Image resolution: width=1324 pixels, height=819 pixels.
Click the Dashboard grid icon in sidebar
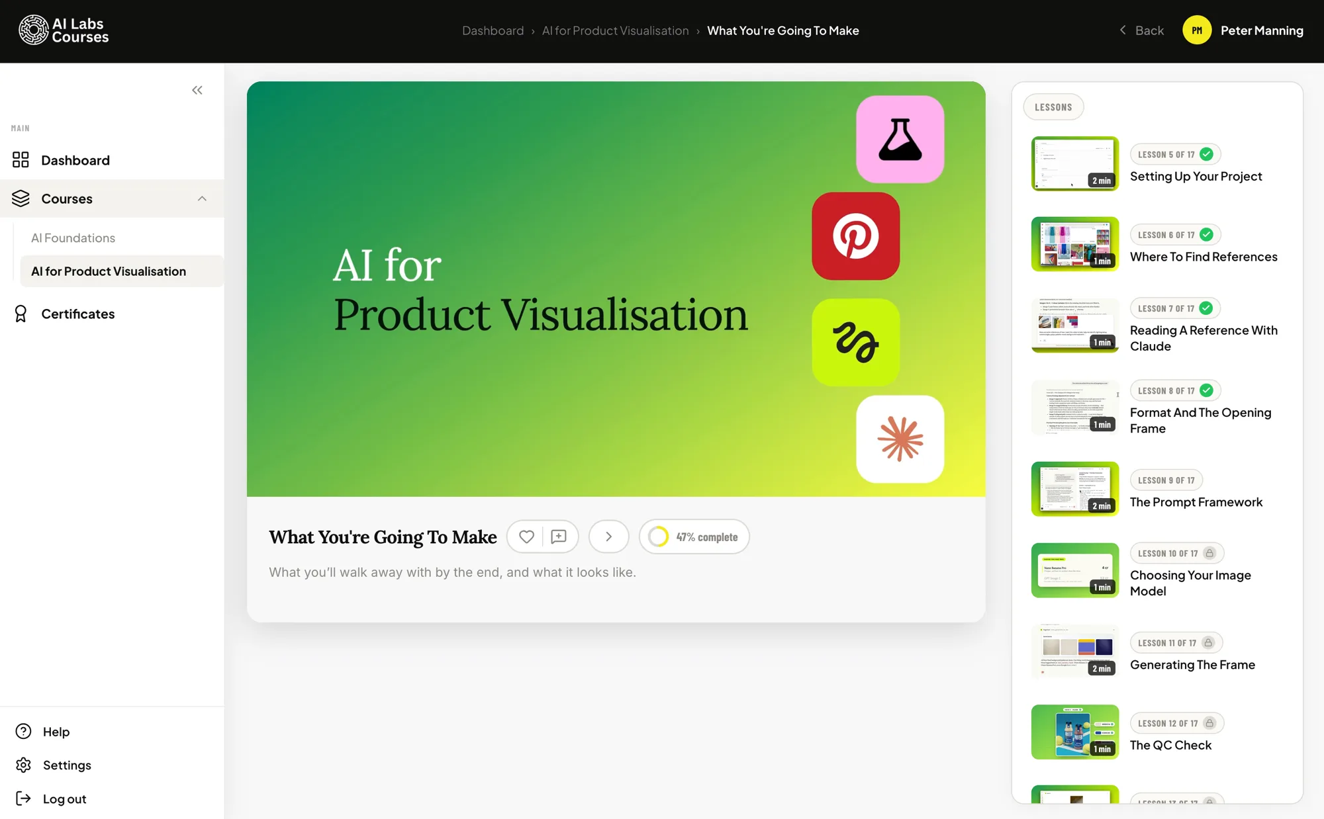(21, 159)
